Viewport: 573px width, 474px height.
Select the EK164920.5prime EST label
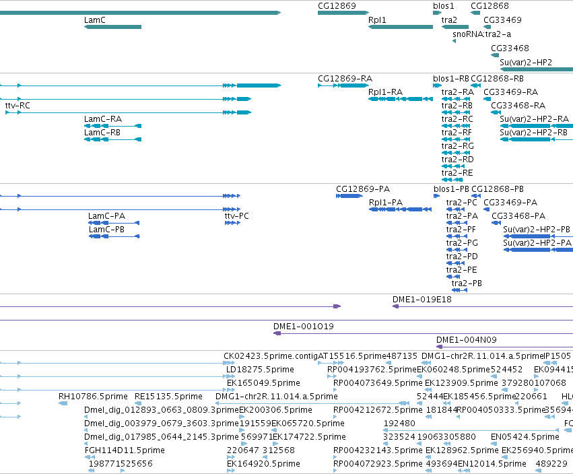(263, 464)
